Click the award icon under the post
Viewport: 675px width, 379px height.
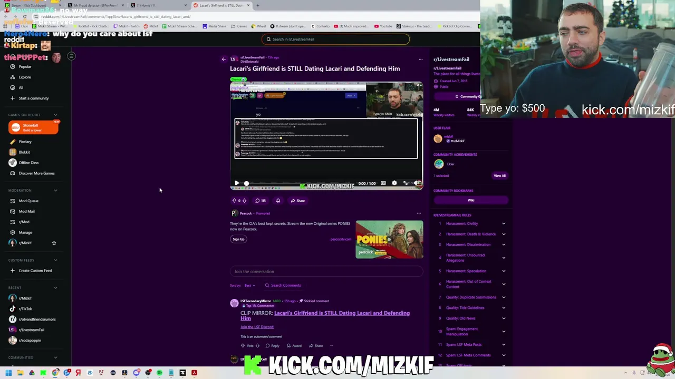click(278, 201)
